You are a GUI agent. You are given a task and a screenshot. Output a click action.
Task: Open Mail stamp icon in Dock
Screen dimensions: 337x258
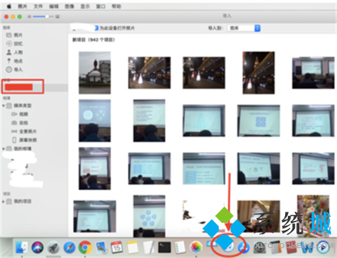[x=101, y=247]
